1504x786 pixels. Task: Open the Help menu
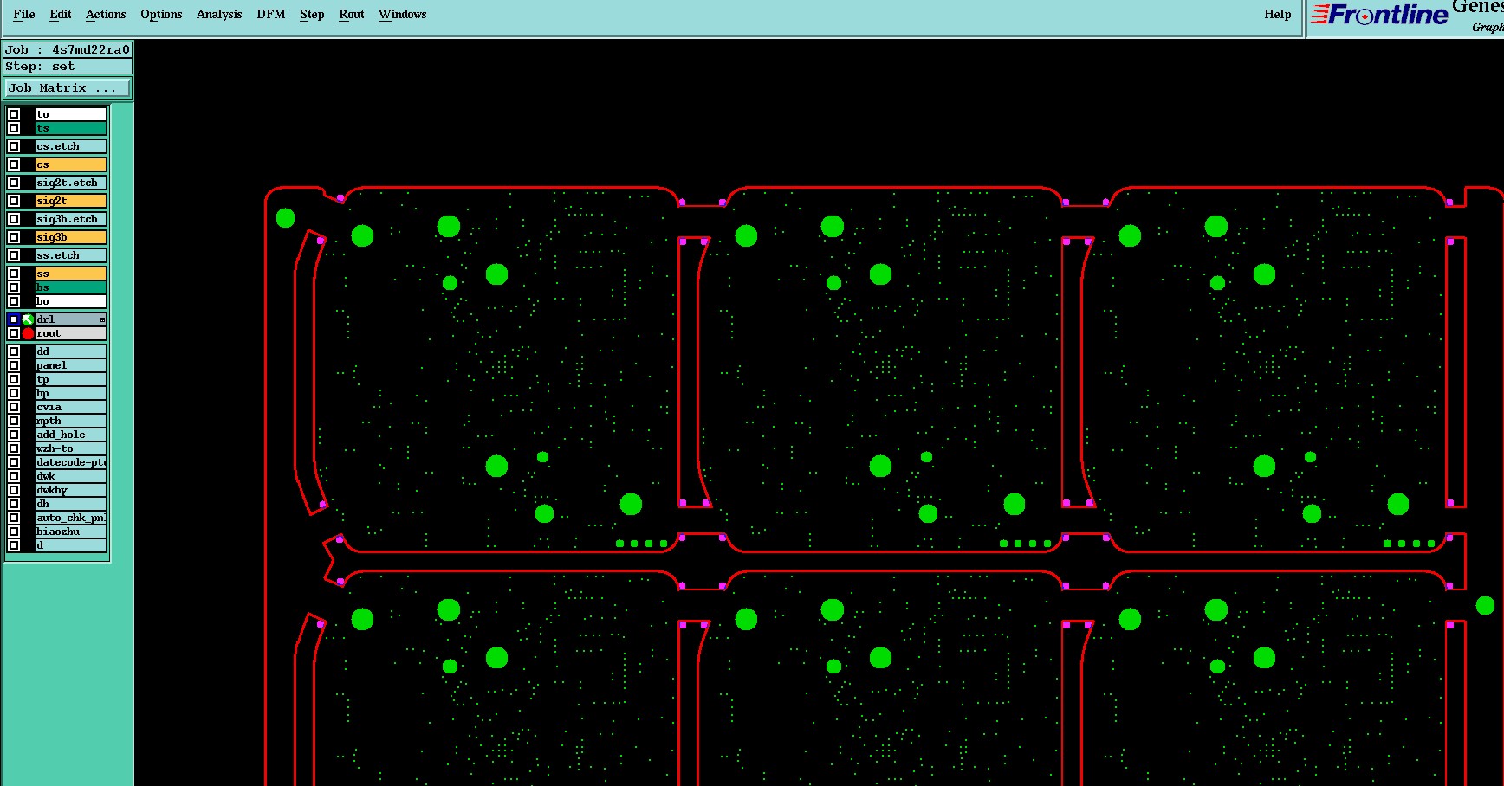(1278, 14)
